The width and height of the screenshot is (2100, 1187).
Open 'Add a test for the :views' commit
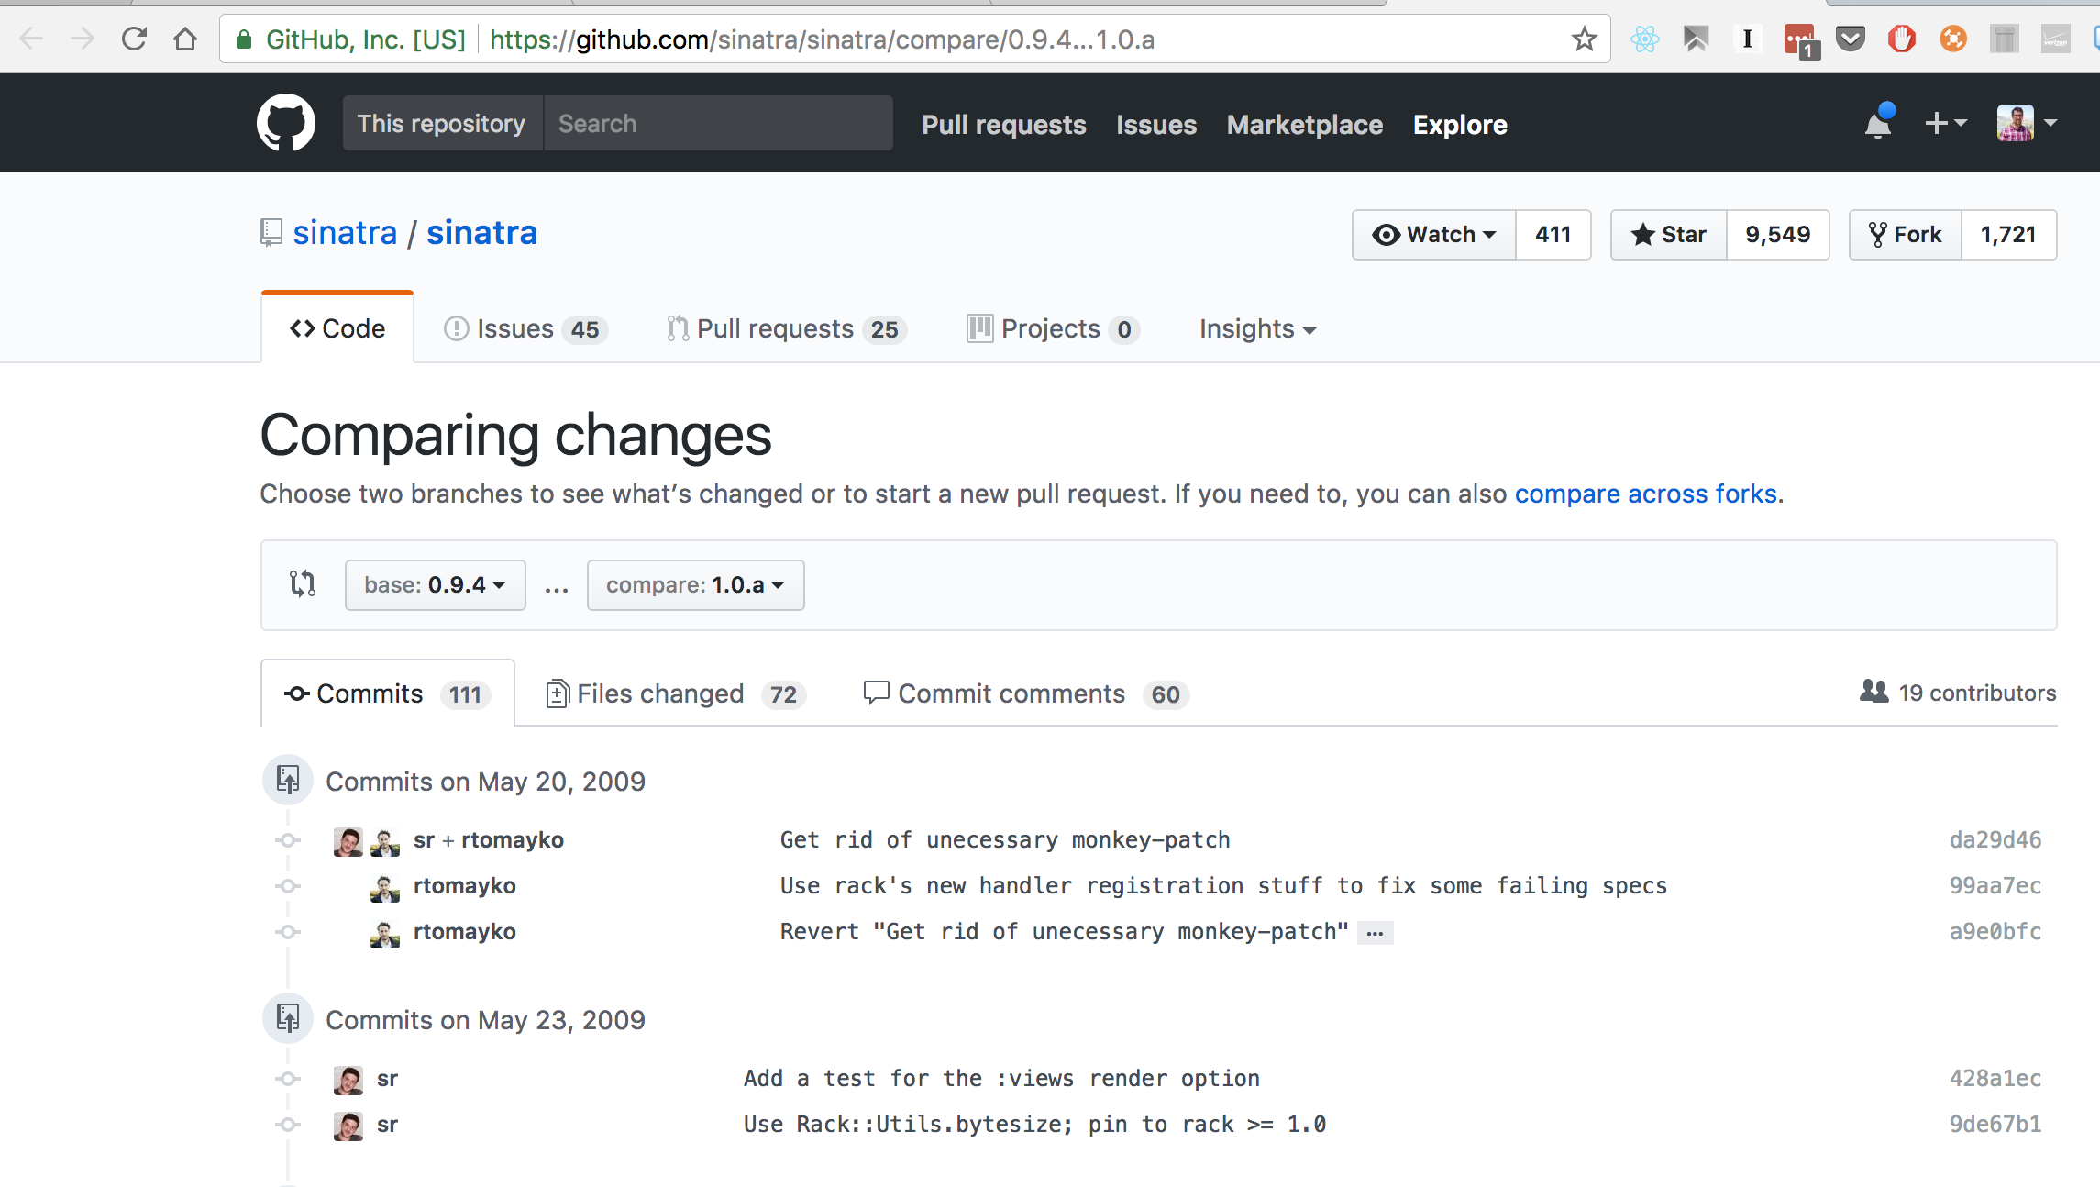click(x=1001, y=1079)
